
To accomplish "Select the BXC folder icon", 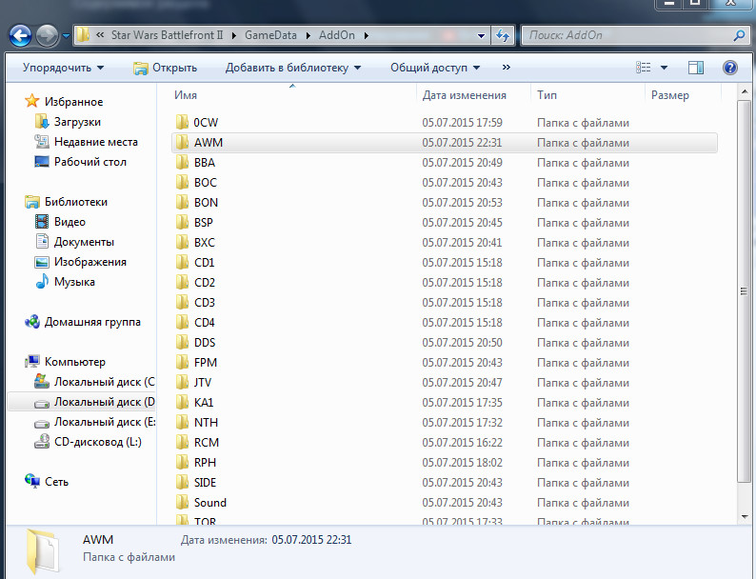I will click(x=182, y=243).
